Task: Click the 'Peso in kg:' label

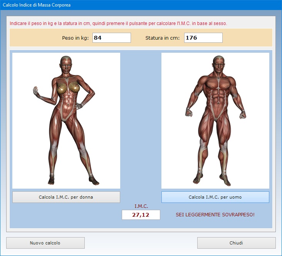Action: click(76, 38)
